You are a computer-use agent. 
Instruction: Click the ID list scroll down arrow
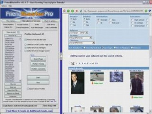(20, 81)
